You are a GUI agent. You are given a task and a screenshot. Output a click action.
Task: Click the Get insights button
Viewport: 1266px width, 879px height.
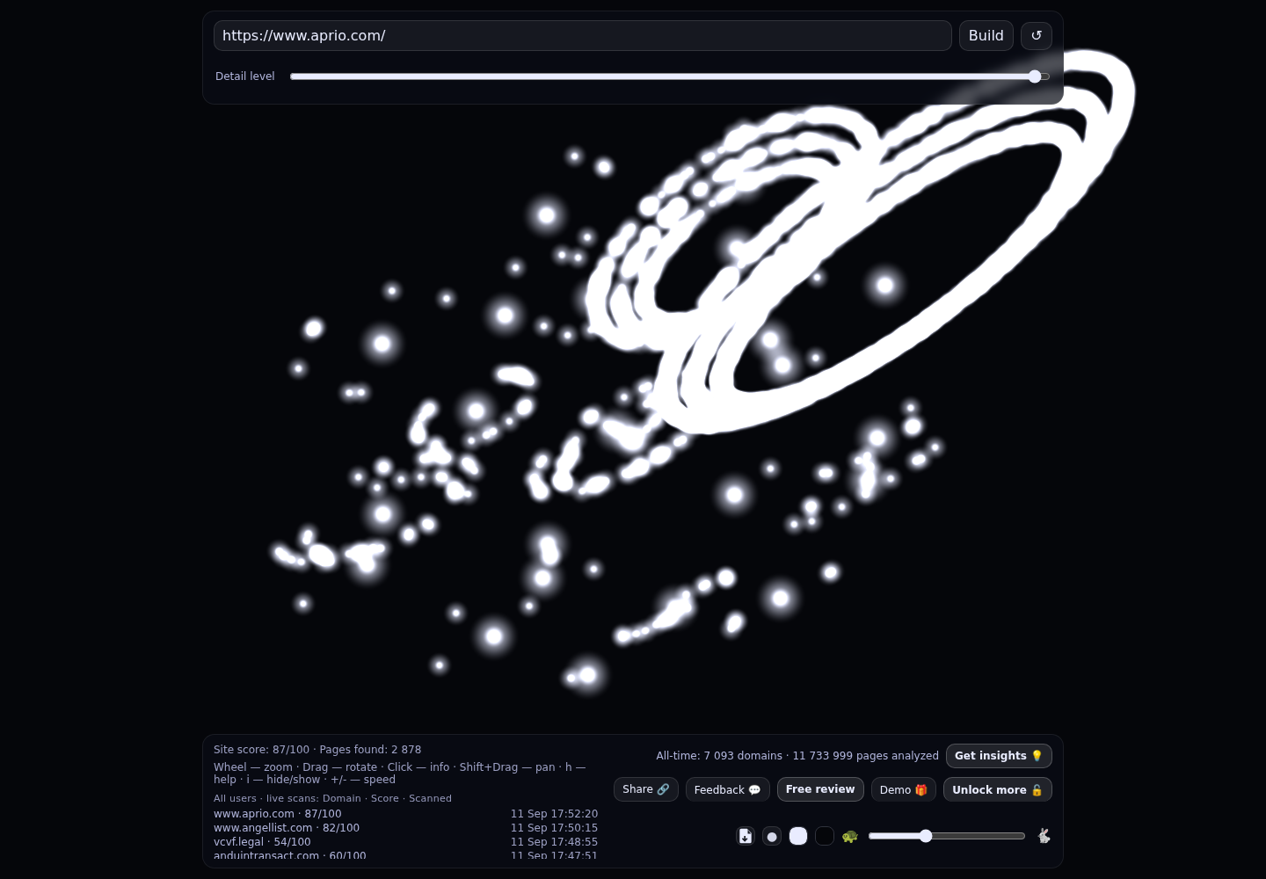999,756
